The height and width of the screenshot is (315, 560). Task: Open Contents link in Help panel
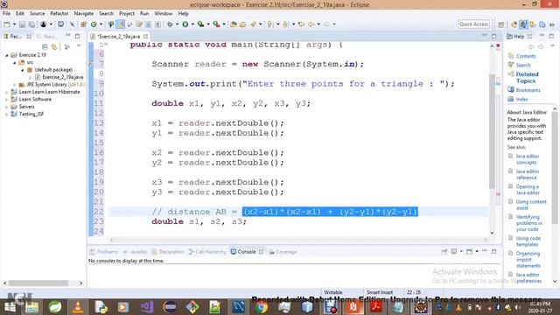point(526,56)
